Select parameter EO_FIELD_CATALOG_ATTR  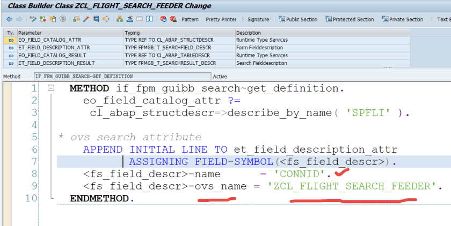(50, 40)
